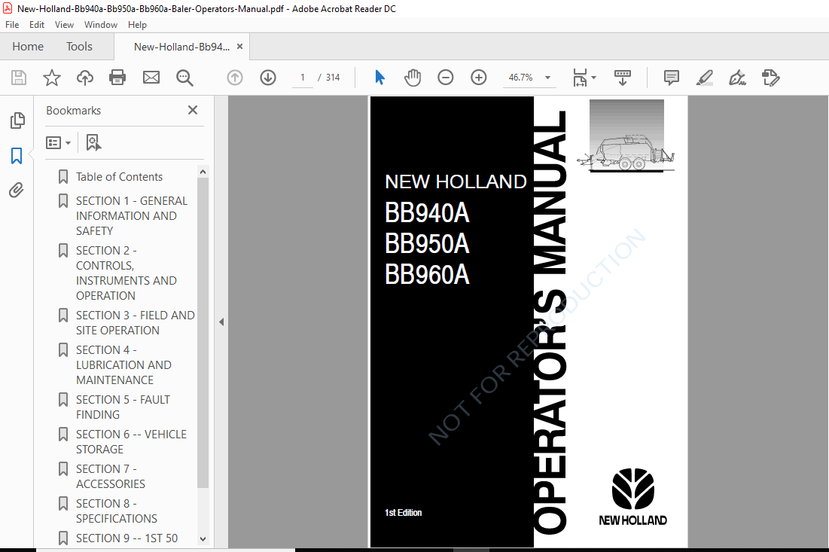The image size is (829, 552).
Task: Jump to Section 2 Controls bookmark
Action: tap(126, 273)
